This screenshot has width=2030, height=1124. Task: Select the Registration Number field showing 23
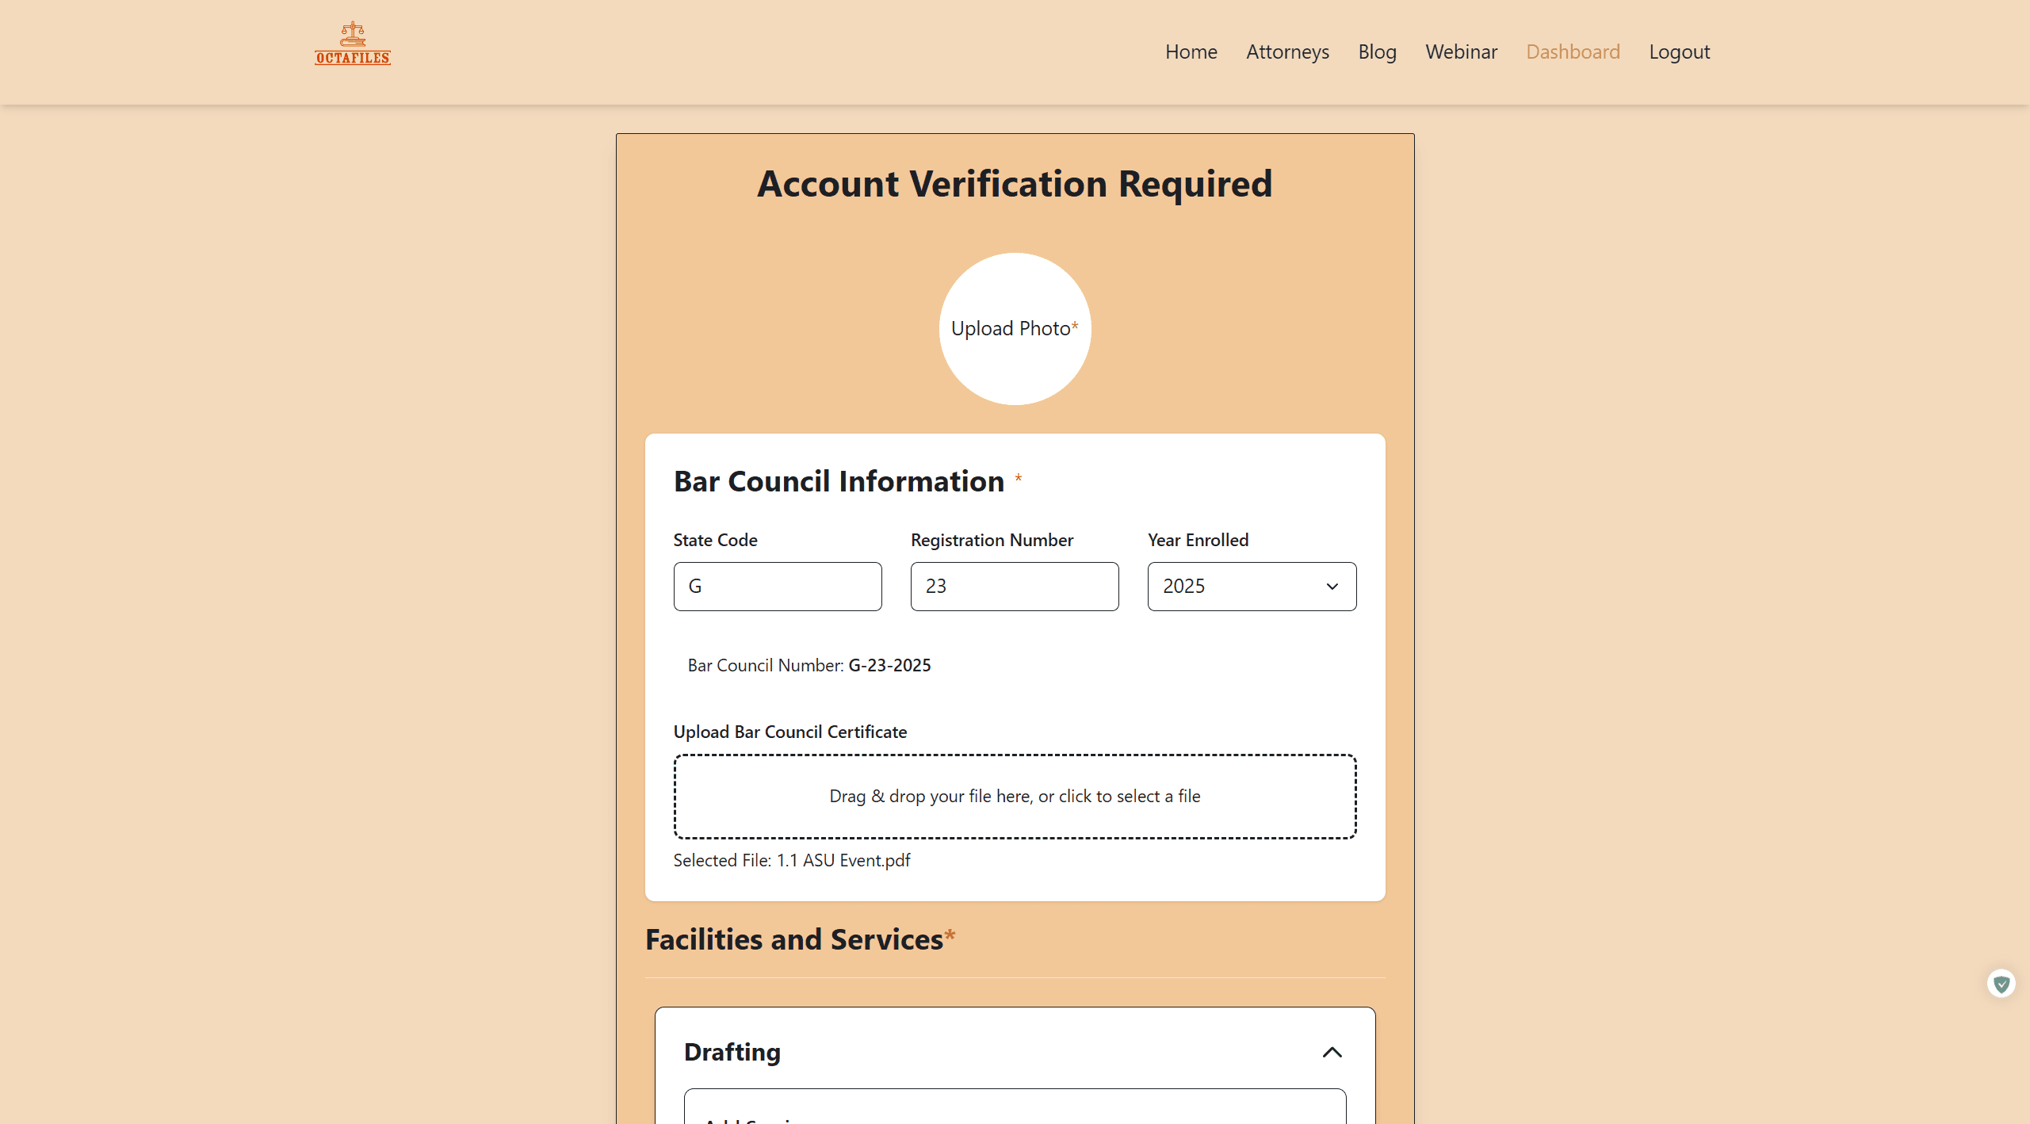1014,587
